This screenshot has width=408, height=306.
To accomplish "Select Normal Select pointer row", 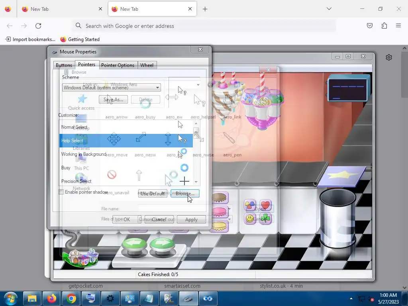I will pyautogui.click(x=126, y=127).
